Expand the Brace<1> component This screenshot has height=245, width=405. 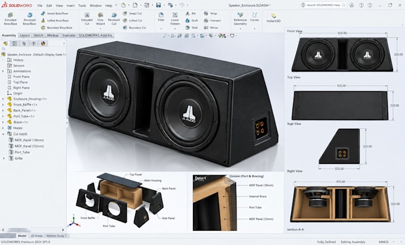pyautogui.click(x=3, y=122)
